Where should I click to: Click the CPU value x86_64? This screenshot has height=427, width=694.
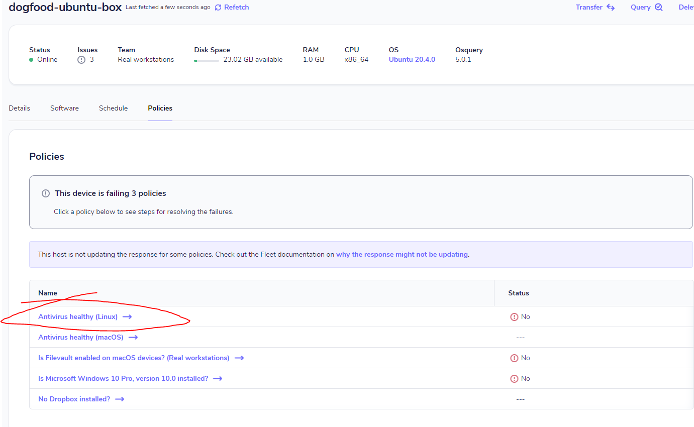(356, 60)
